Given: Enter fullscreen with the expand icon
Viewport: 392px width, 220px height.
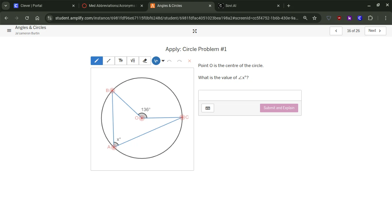Looking at the screenshot, I should pyautogui.click(x=195, y=31).
